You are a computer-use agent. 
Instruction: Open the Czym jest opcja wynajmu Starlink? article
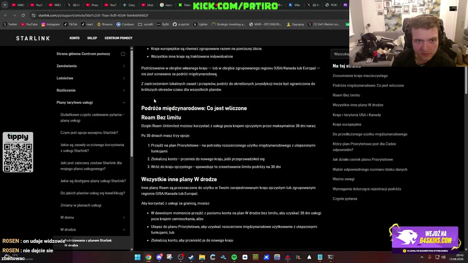pyautogui.click(x=89, y=133)
